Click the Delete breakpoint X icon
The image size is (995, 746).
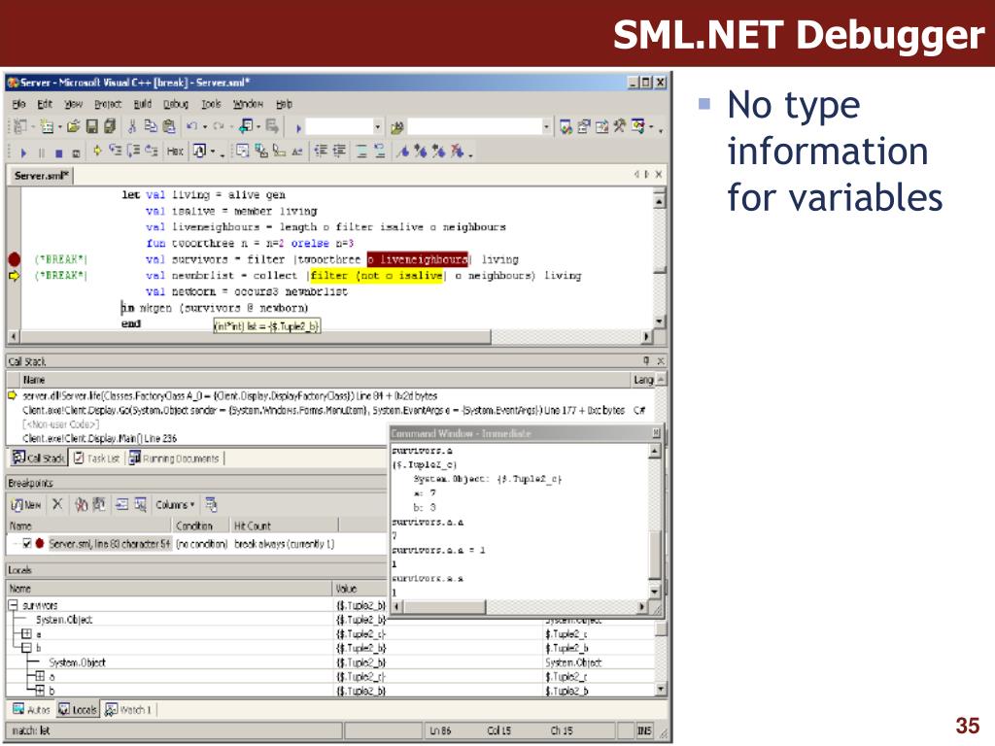[57, 504]
